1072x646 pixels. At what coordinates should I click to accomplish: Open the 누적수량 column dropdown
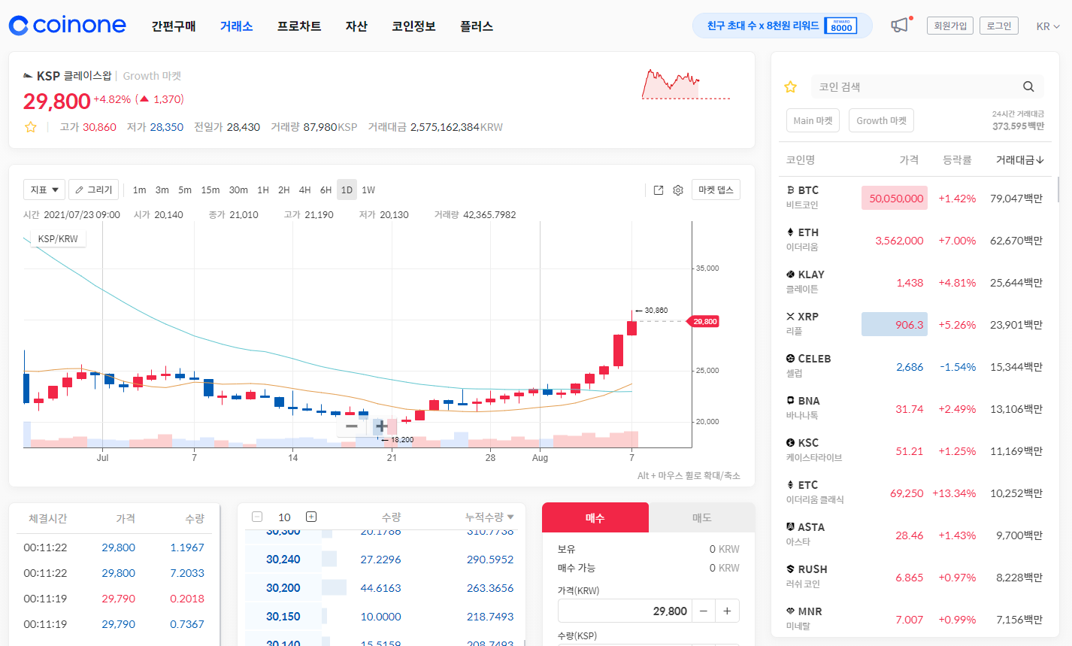pos(489,517)
